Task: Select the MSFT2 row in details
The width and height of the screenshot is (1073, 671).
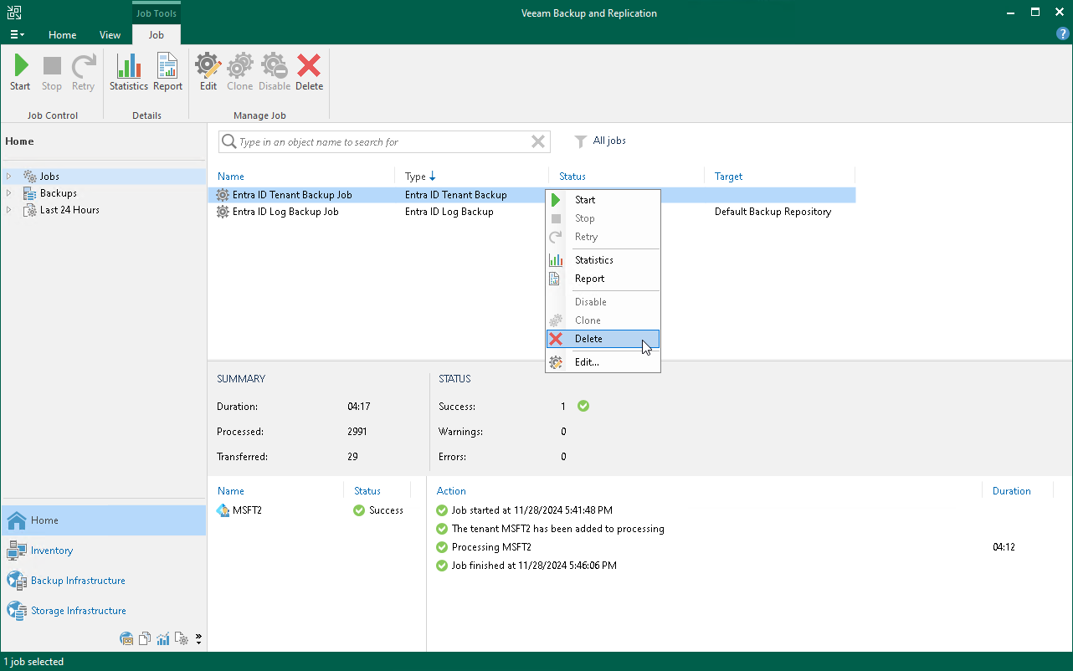Action: [x=316, y=510]
